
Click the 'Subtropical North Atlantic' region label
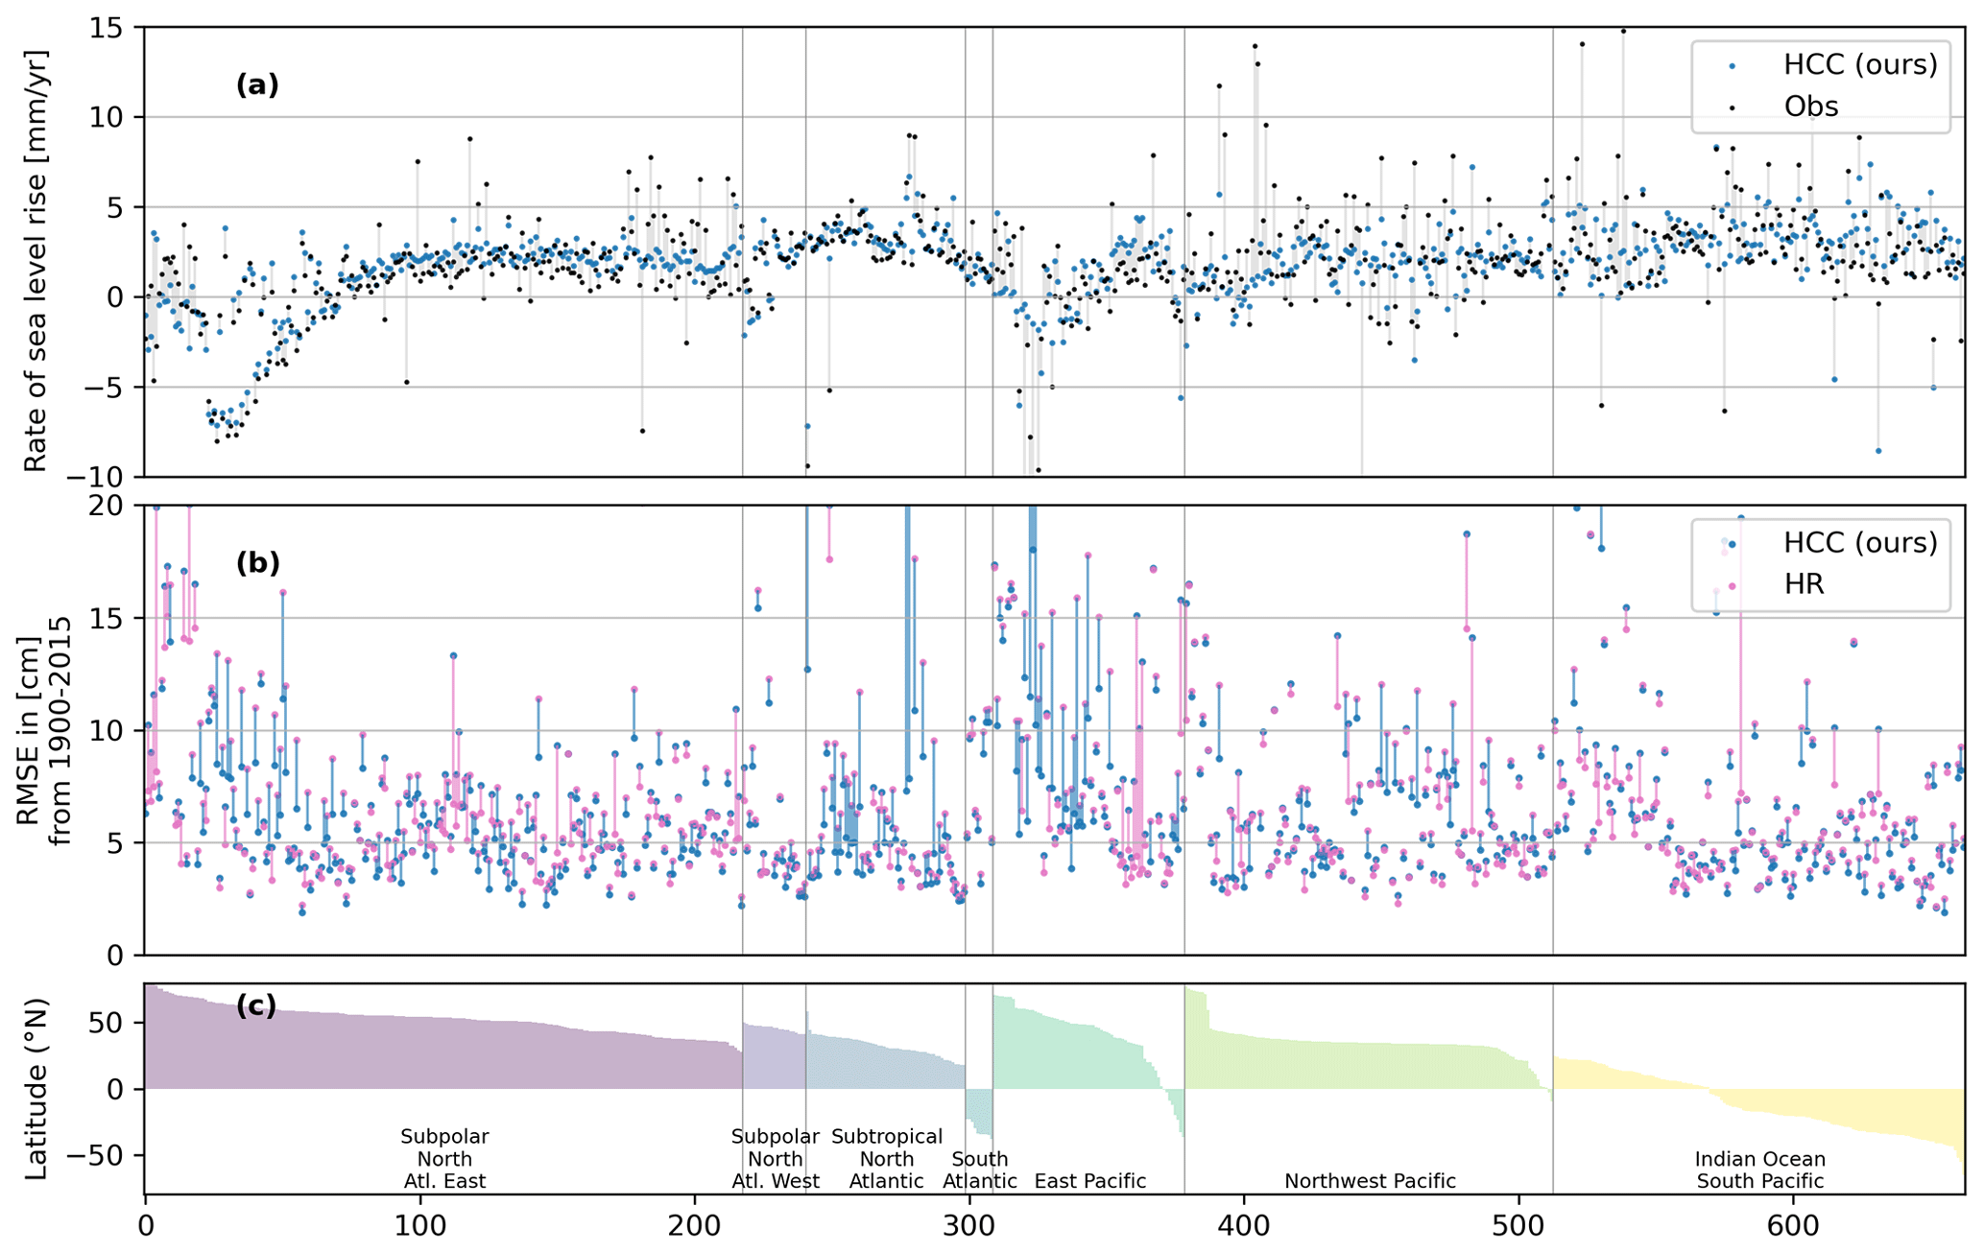point(886,1159)
